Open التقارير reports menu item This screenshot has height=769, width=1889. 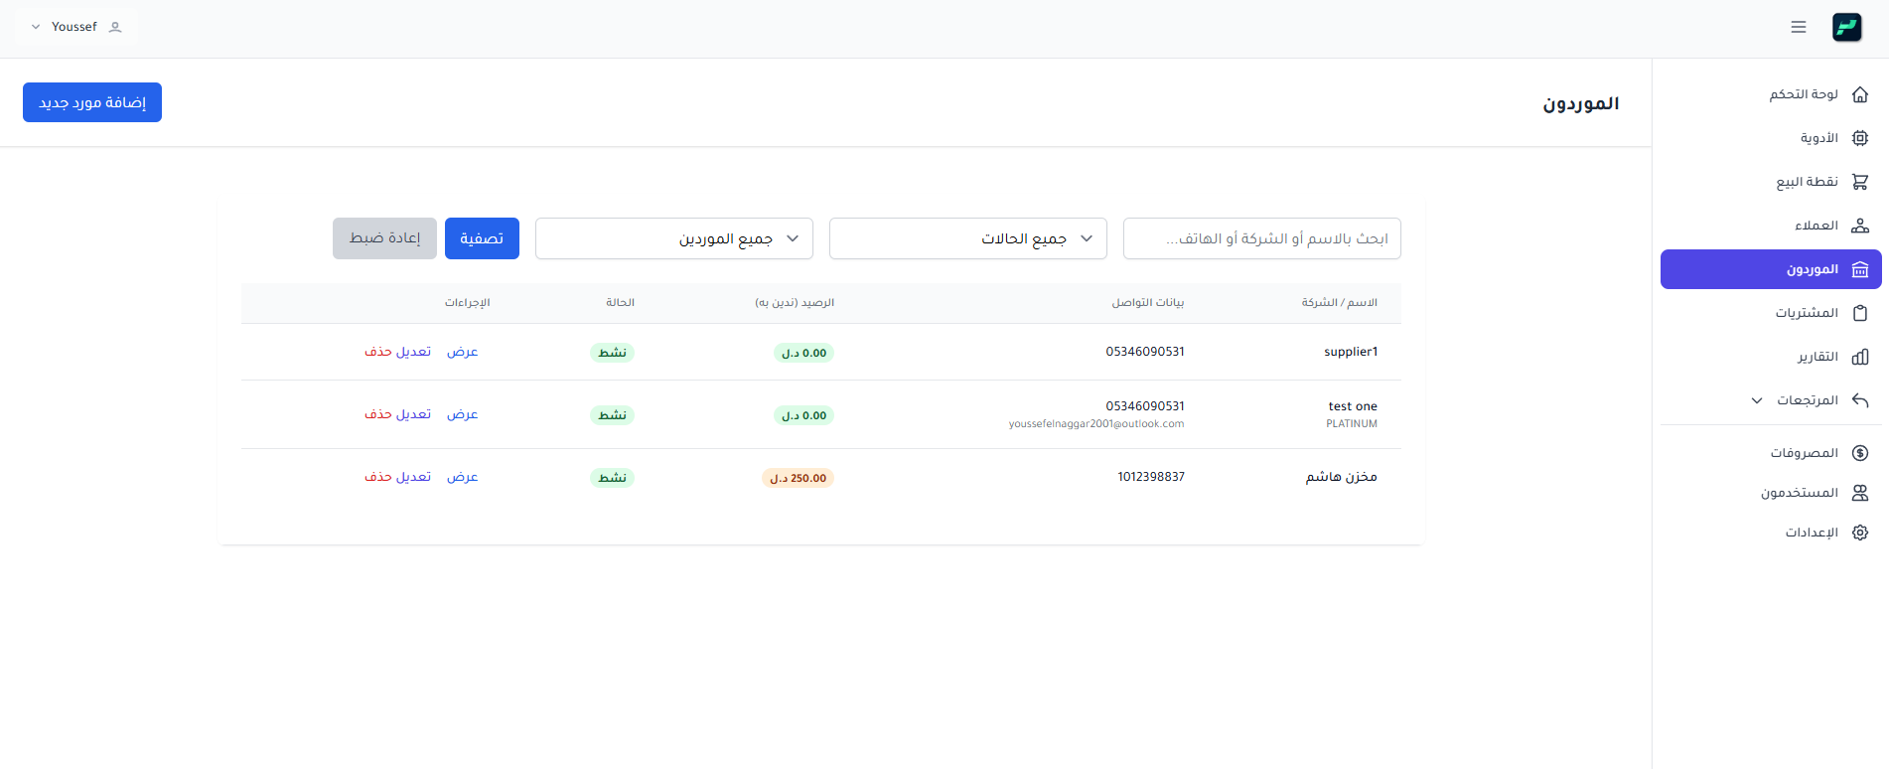[1771, 357]
